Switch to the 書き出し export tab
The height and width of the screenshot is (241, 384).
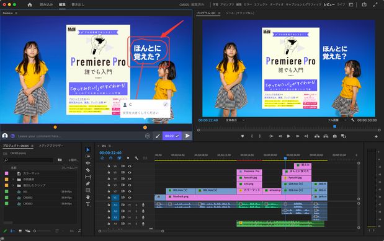coord(78,5)
